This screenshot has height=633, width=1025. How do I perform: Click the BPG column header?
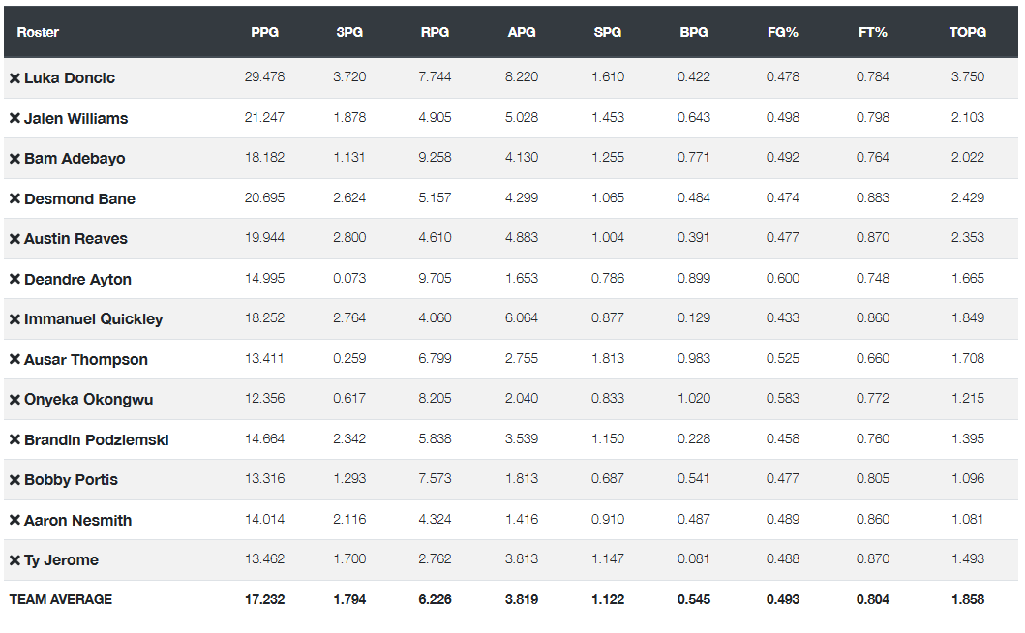pyautogui.click(x=694, y=32)
